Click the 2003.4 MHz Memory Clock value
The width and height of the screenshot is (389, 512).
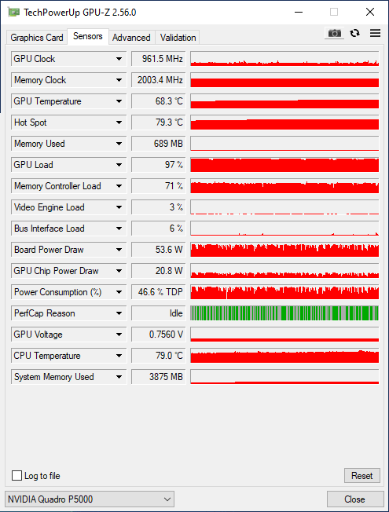[x=159, y=80]
